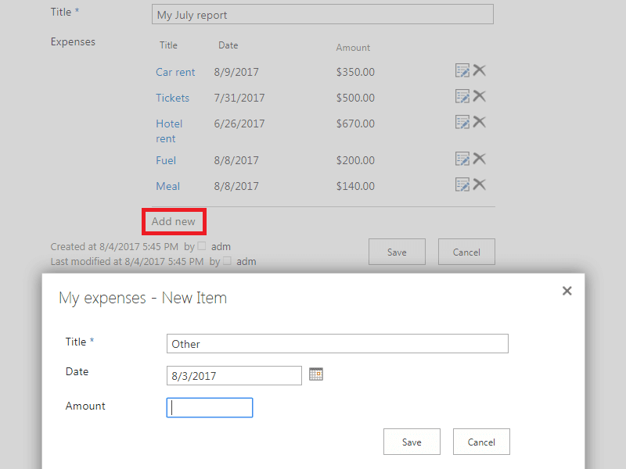
Task: Click the Add new link
Action: 174,221
